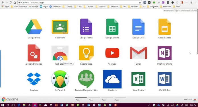This screenshot has height=107, width=198.
Task: Open Cortana search circle on taskbar
Action: (x=8, y=105)
